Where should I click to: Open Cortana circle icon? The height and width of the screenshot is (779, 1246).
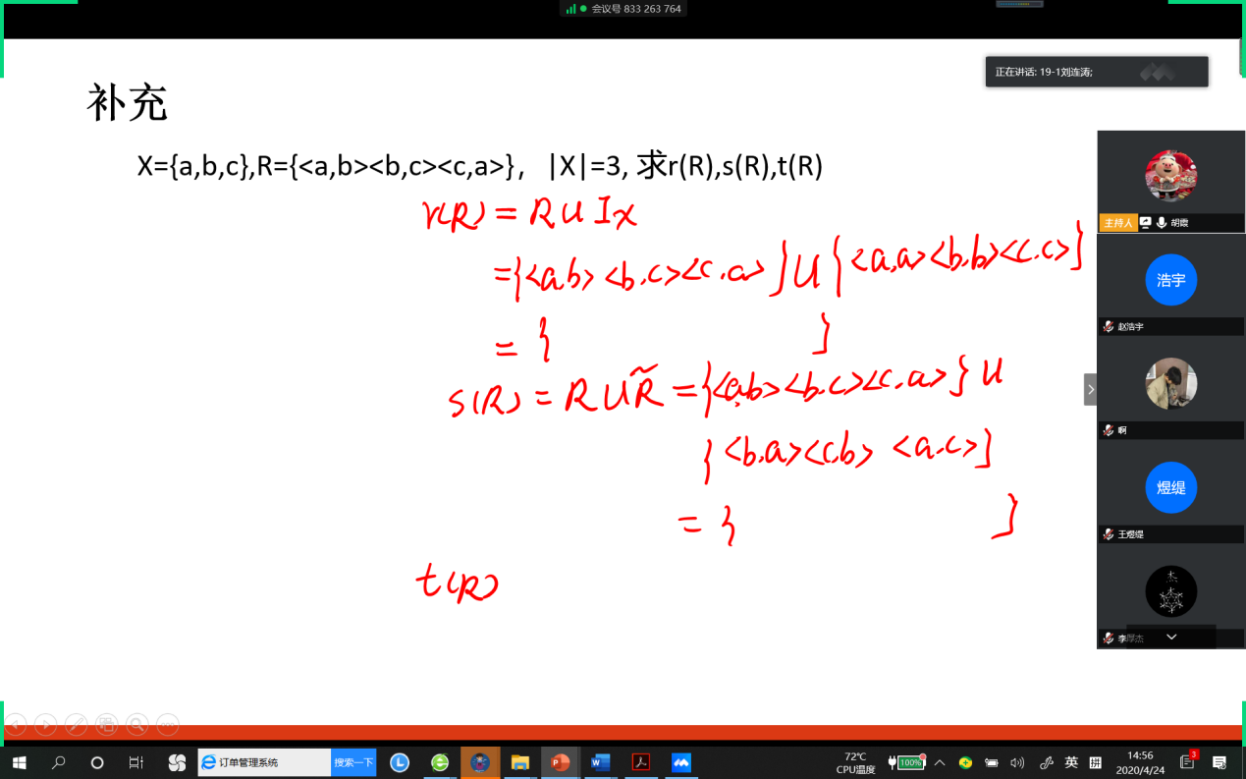point(97,762)
